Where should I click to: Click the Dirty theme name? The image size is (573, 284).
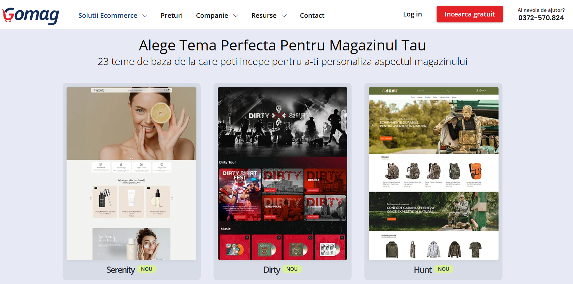coord(272,270)
